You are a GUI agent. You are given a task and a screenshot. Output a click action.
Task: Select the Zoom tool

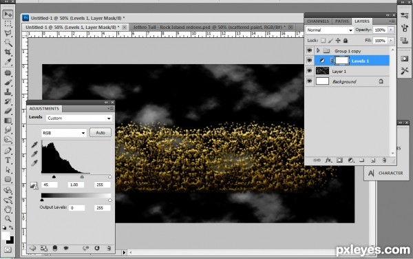tap(8, 218)
